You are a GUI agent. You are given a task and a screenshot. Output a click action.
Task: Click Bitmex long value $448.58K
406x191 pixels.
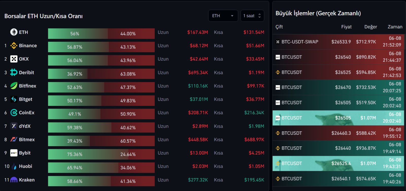point(198,140)
